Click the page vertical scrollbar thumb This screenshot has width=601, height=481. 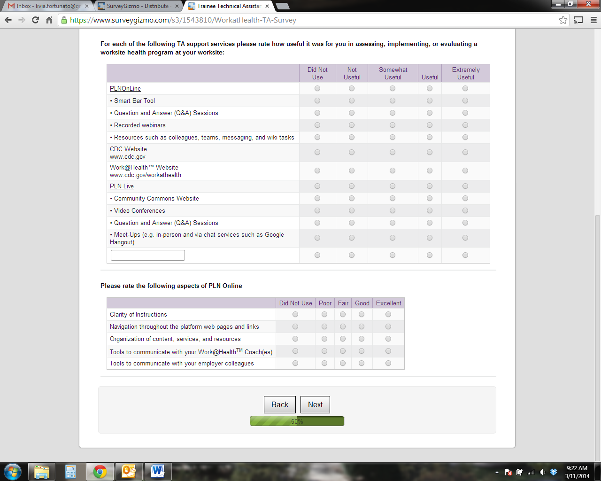click(x=597, y=338)
